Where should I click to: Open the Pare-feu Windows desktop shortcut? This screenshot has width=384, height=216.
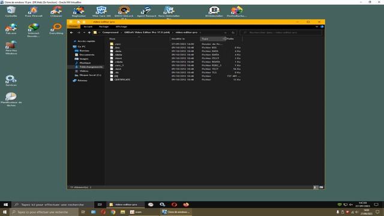(x=11, y=47)
